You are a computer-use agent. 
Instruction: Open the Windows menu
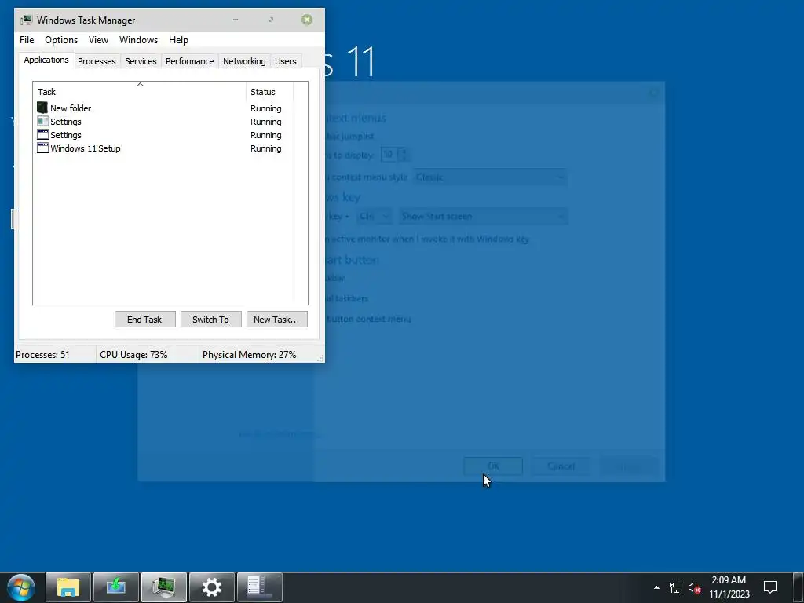pos(138,40)
